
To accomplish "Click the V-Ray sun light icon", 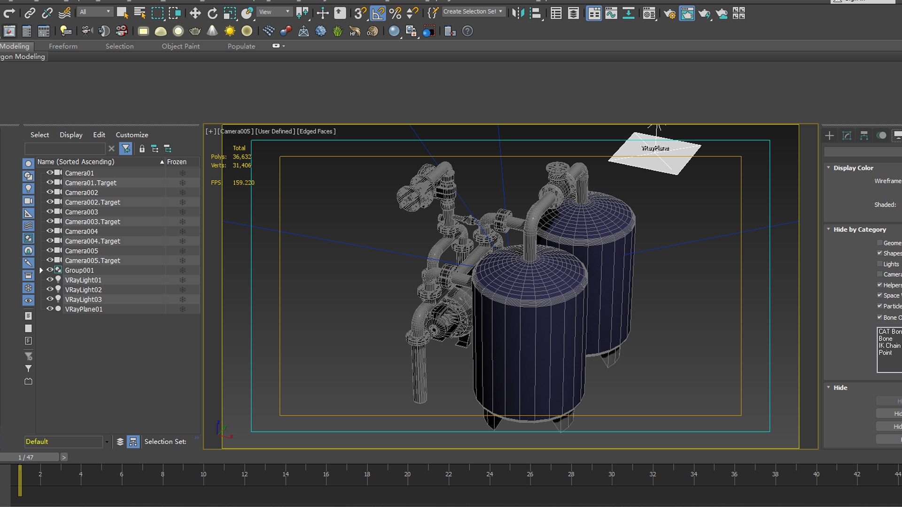I will tap(230, 31).
